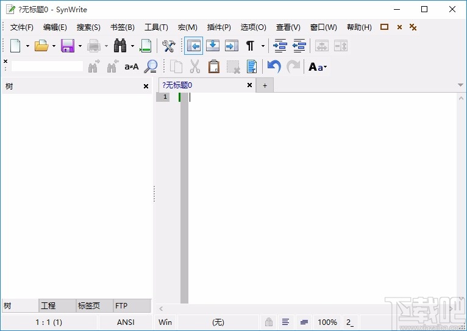Viewport: 467px width, 331px height.
Task: Open the 窗口(W) menu
Action: 324,27
